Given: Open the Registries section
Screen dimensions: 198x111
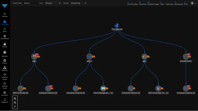Looking at the screenshot, I should (5, 69).
